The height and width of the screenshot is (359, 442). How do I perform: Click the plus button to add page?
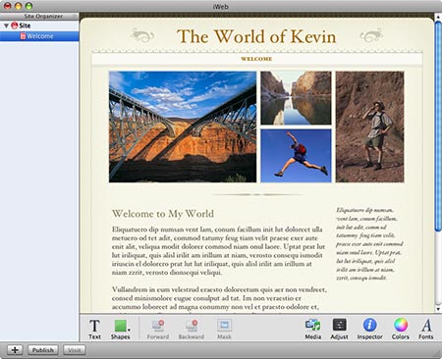coord(15,350)
